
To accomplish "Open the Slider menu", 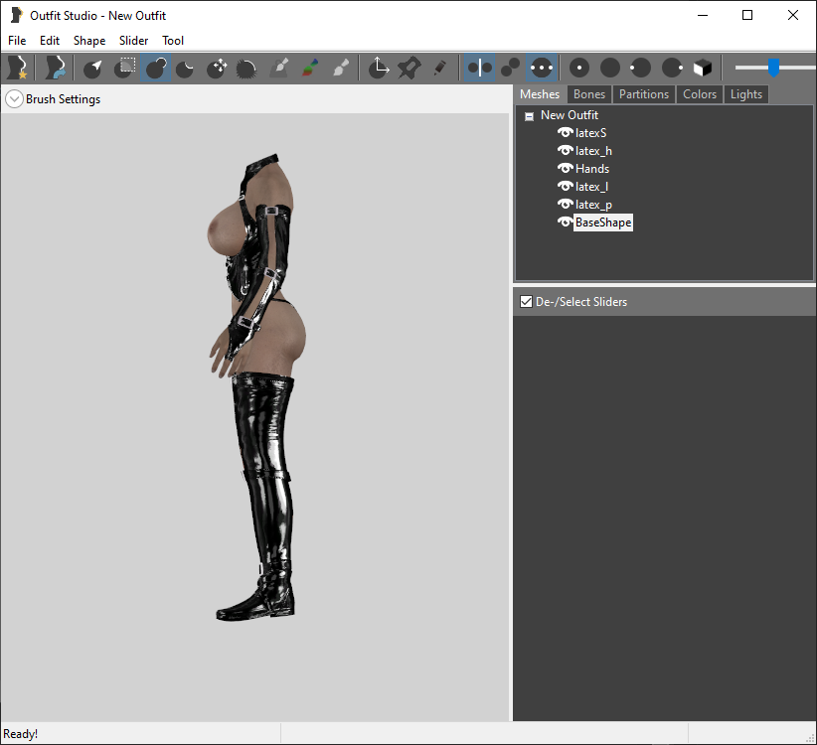I will coord(133,41).
